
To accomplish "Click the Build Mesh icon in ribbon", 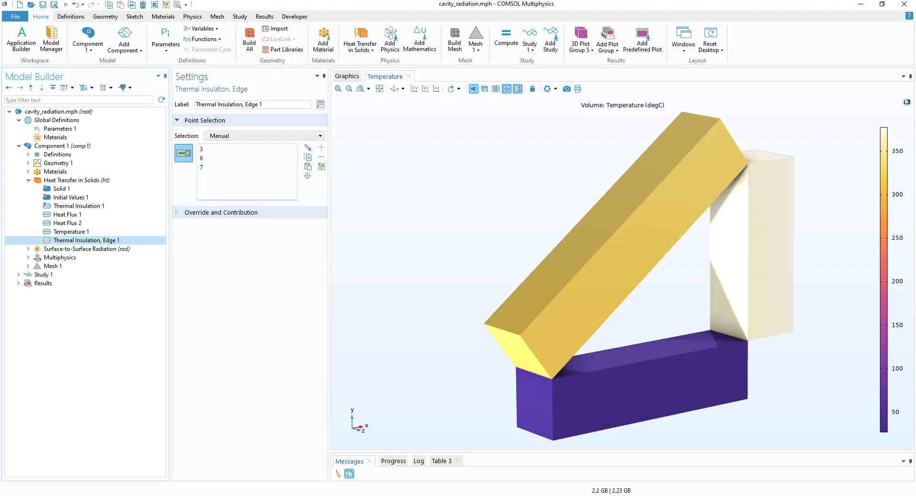I will pos(454,39).
